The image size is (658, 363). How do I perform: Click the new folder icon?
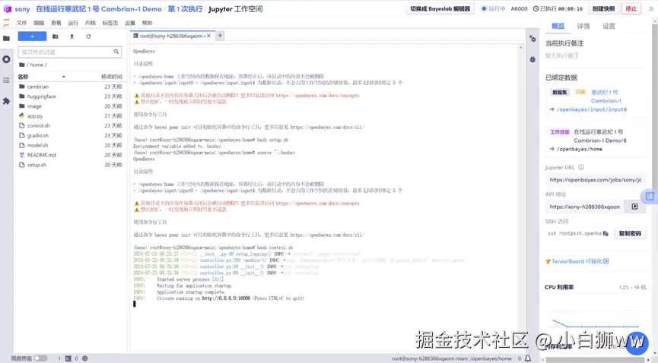point(56,36)
